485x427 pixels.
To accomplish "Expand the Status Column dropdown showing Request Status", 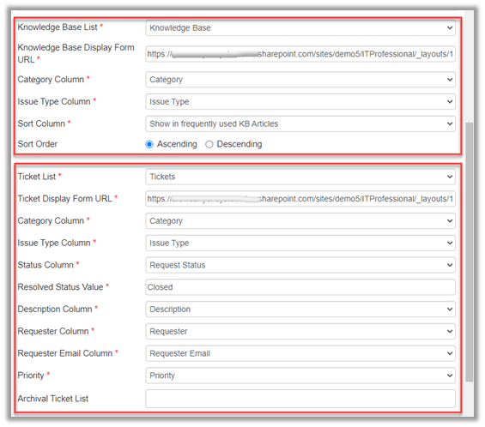I will click(x=300, y=265).
